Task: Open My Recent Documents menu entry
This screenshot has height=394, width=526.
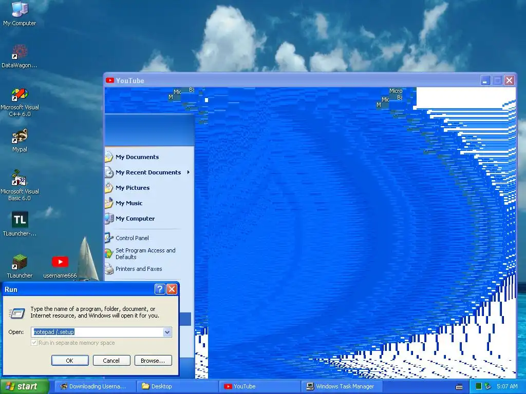Action: (149, 172)
